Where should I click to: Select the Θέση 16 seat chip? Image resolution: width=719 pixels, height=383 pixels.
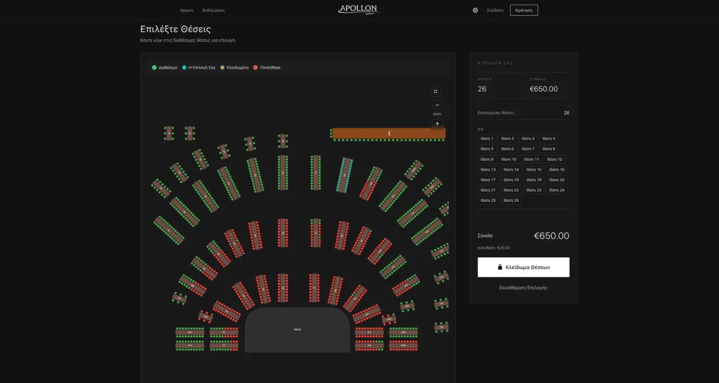tap(557, 170)
